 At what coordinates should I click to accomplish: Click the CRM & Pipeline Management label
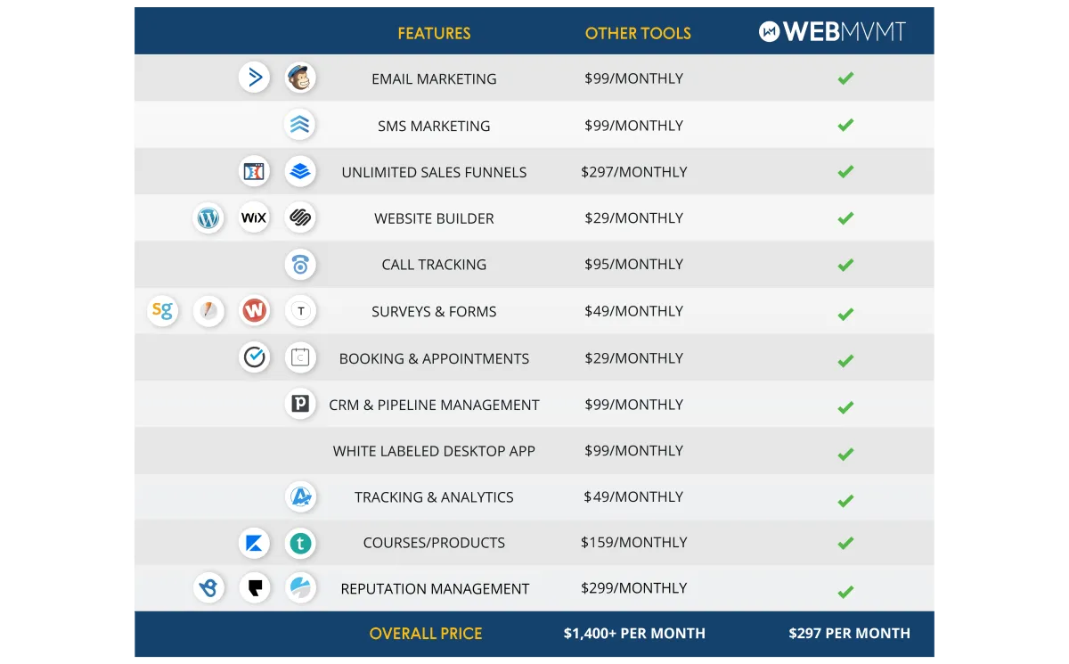[434, 405]
